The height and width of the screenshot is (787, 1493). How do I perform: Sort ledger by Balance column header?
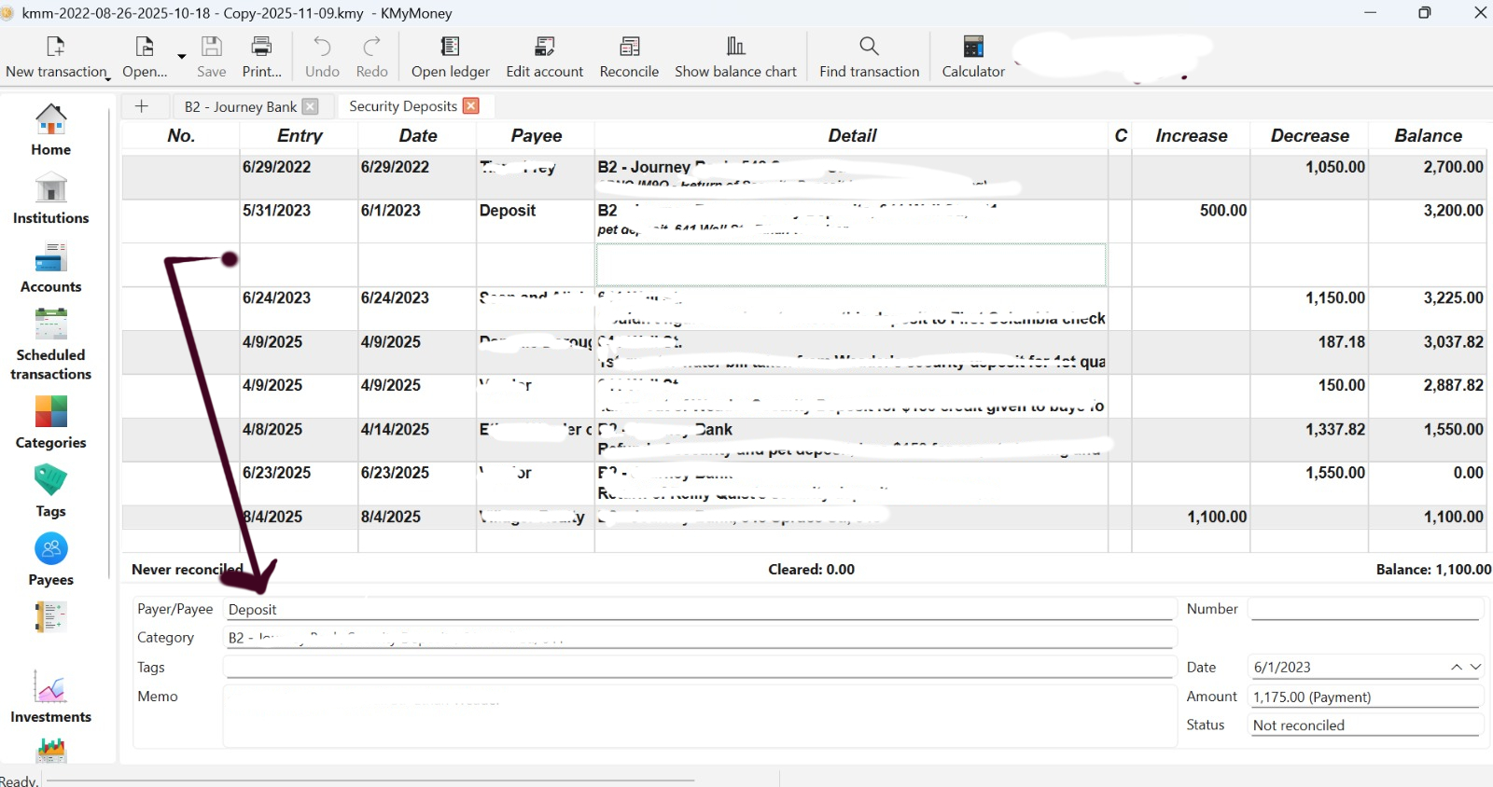1428,136
